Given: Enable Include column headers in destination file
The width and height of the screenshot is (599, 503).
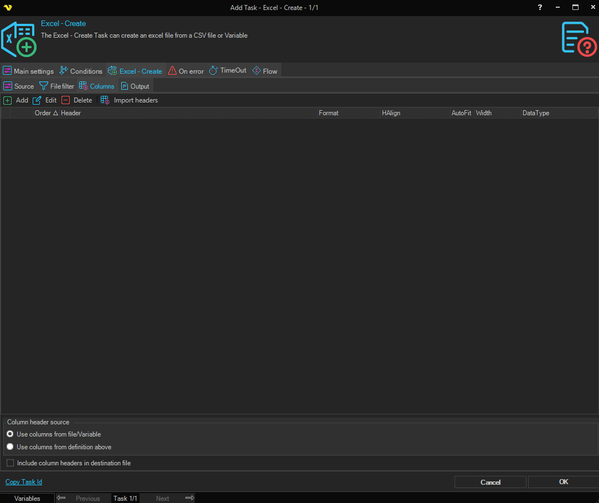Looking at the screenshot, I should point(10,463).
